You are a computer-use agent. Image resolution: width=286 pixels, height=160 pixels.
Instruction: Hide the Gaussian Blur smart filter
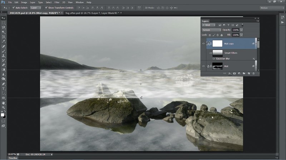pos(214,59)
